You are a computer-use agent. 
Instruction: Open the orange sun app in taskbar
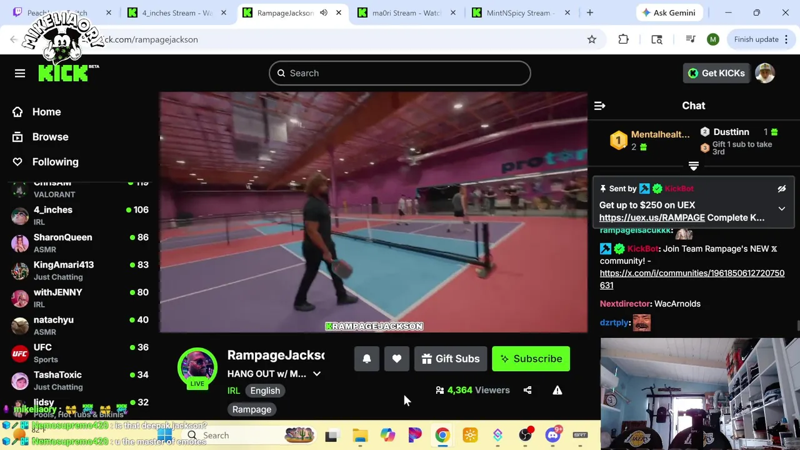point(470,435)
